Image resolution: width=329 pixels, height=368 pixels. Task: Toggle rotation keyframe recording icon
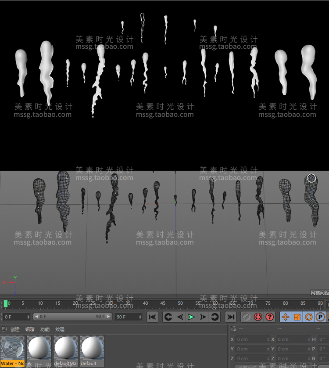coord(308,317)
